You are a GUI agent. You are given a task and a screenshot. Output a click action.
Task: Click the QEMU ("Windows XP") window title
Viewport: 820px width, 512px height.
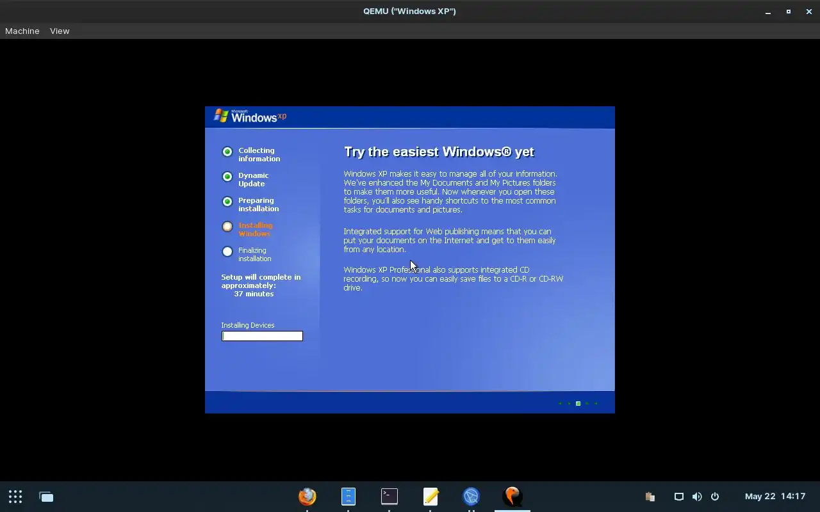[x=410, y=11]
